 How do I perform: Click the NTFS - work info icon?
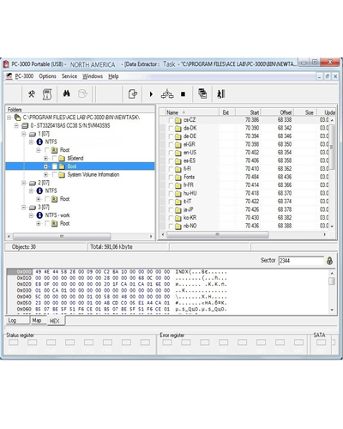tap(39, 215)
